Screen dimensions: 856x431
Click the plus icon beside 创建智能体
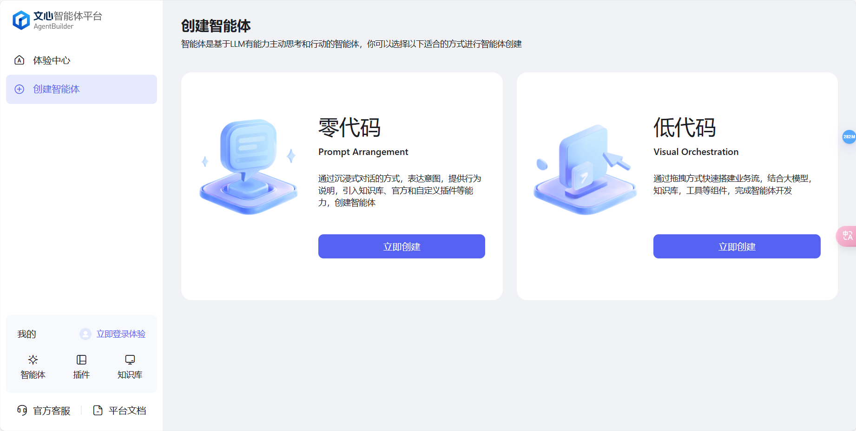point(19,89)
